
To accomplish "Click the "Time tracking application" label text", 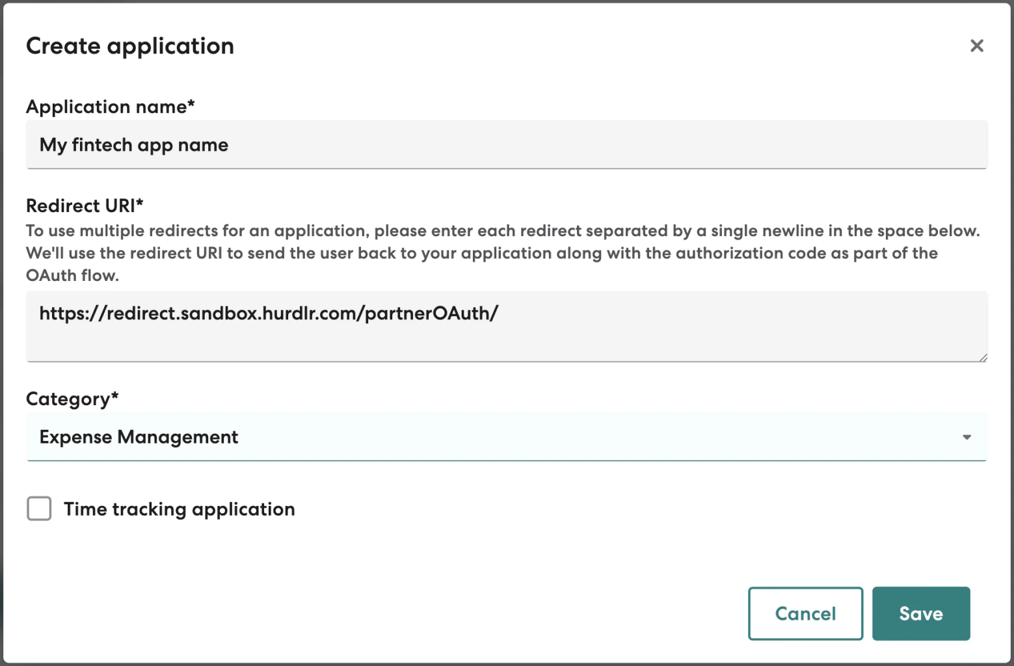I will click(x=179, y=509).
